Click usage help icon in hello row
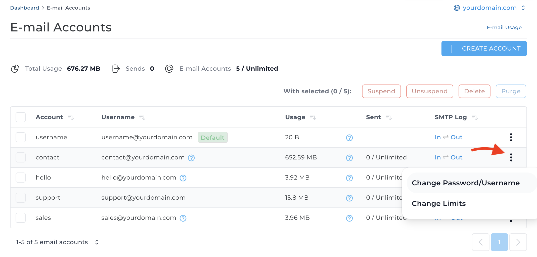 coord(349,178)
